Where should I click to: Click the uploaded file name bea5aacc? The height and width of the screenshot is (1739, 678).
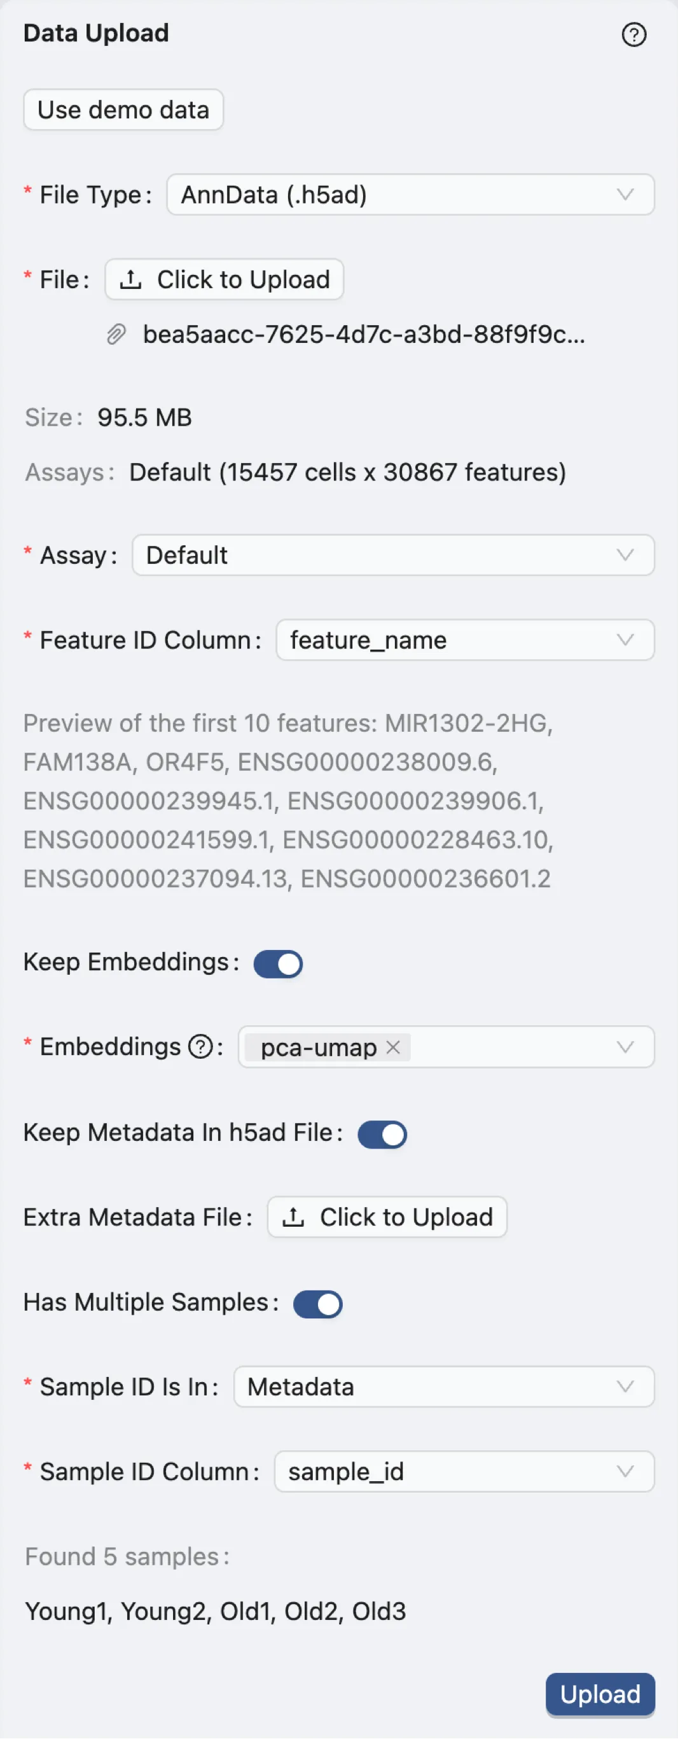click(x=364, y=334)
